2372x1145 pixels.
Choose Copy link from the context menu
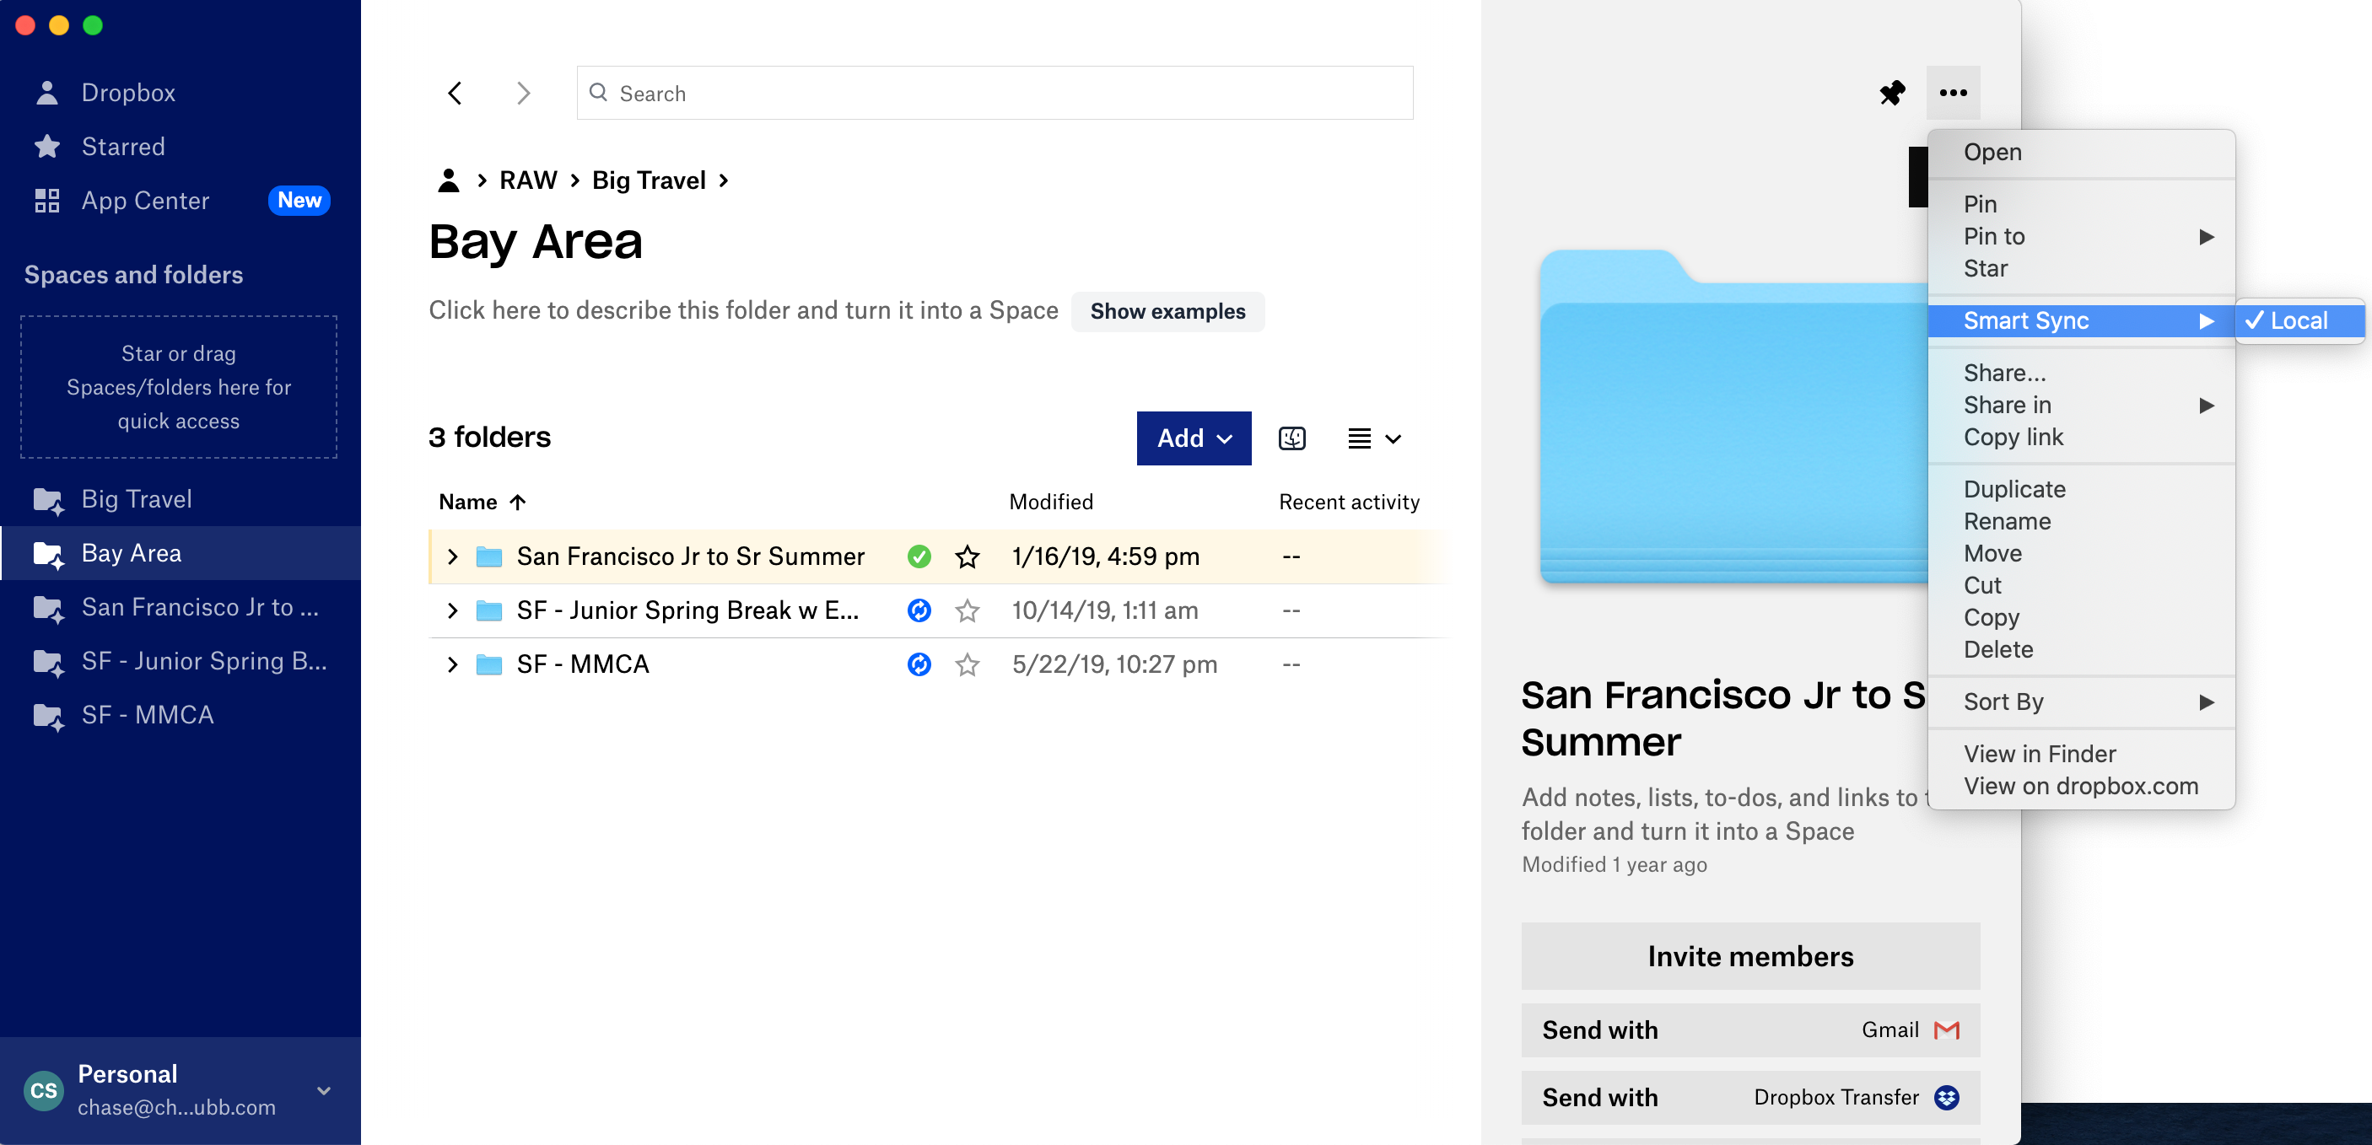(2013, 436)
